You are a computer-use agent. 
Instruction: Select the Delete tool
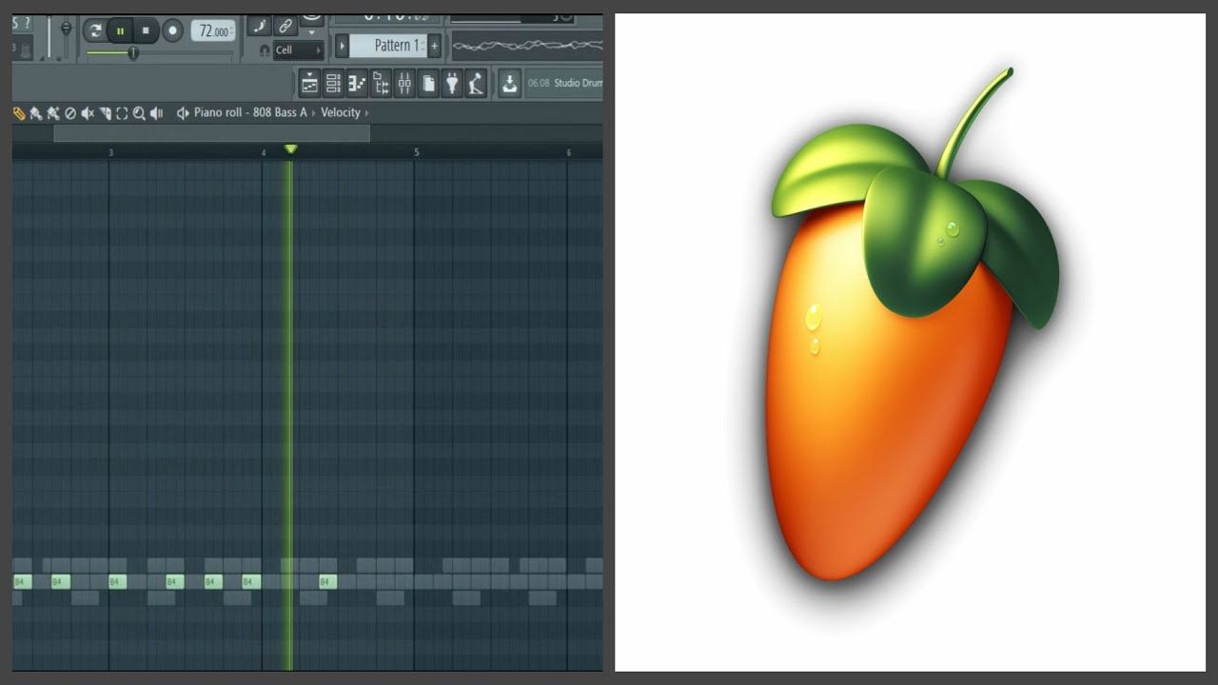[70, 113]
